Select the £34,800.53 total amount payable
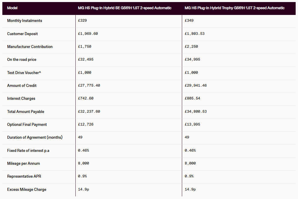298x199 pixels. 196,111
